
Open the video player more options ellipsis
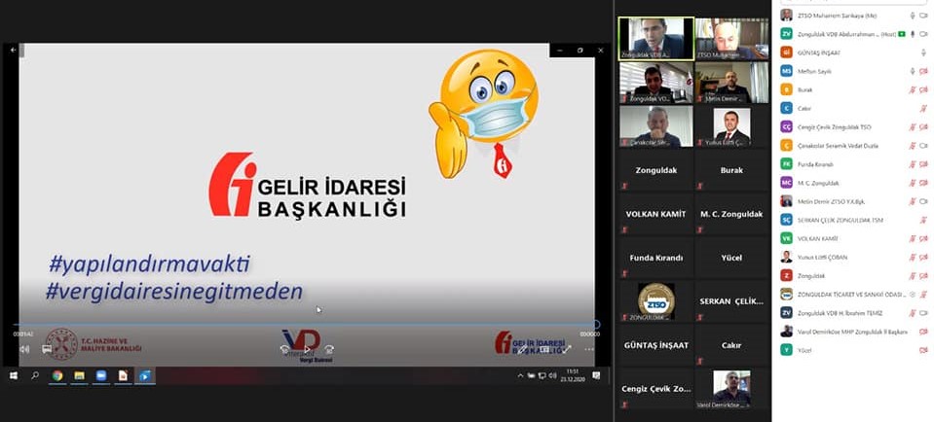(588, 349)
